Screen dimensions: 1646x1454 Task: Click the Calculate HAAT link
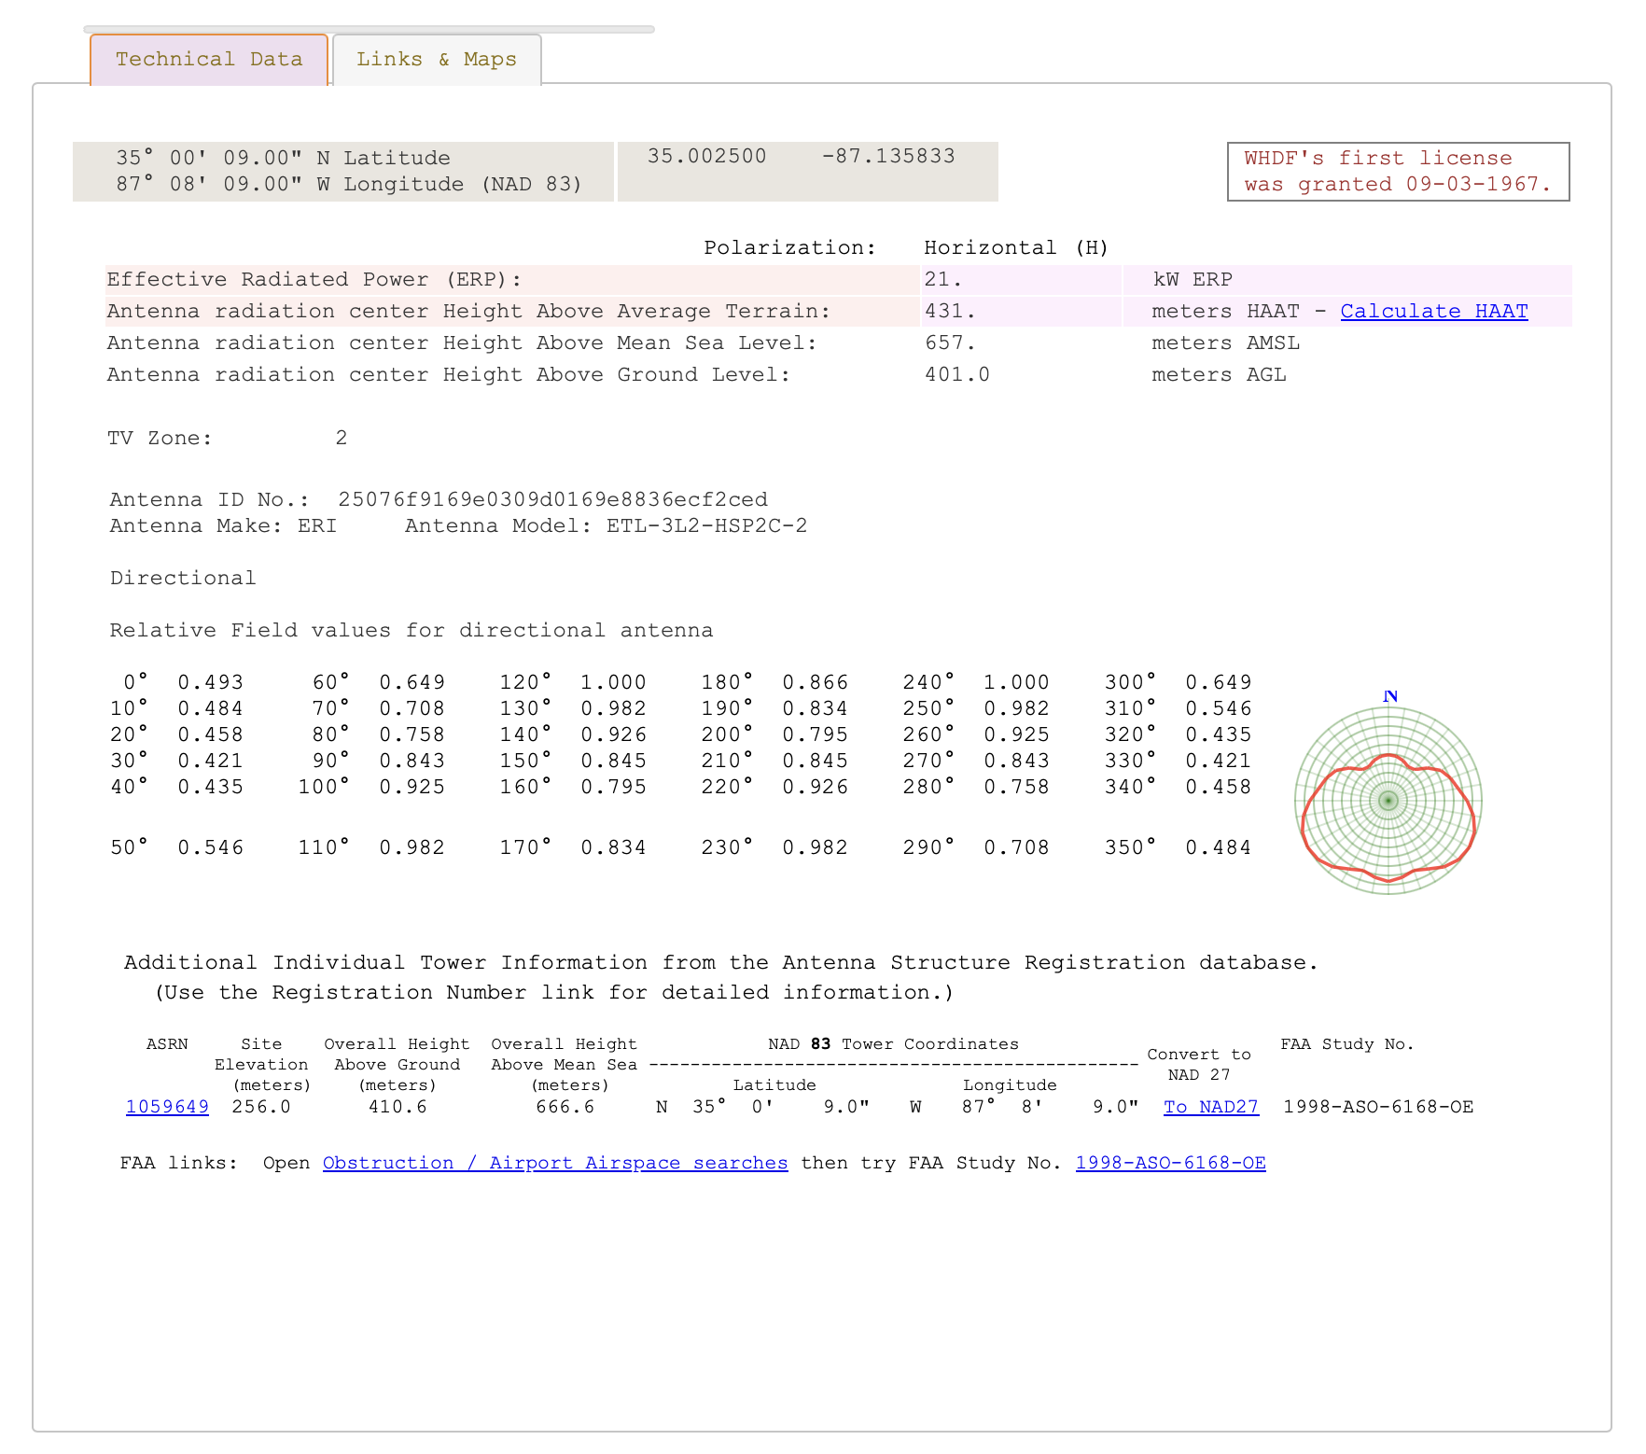click(1433, 312)
